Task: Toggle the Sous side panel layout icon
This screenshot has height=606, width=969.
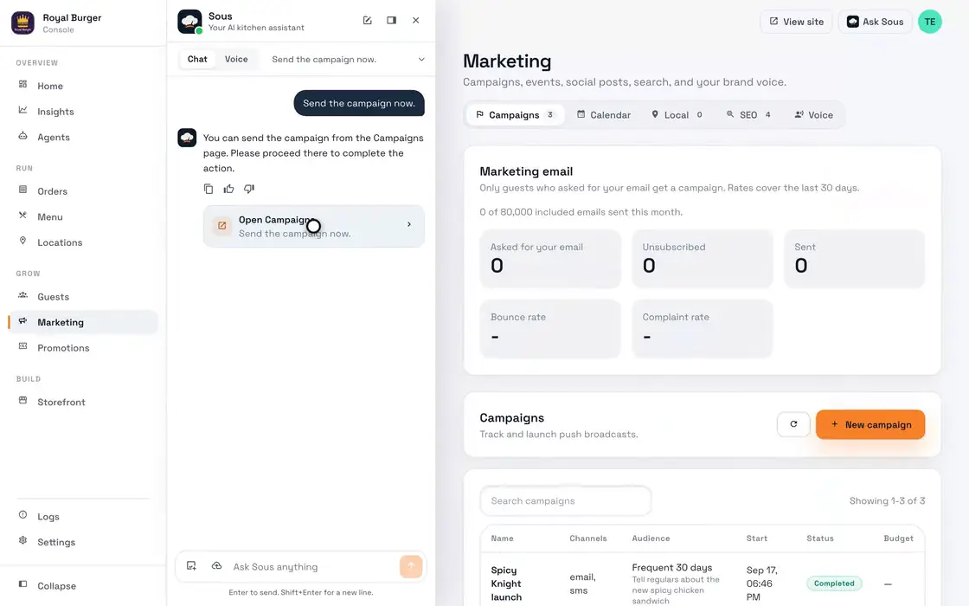Action: point(391,21)
